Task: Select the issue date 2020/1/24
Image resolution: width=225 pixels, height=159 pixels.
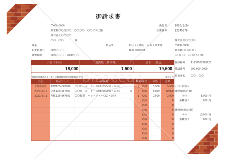Action: (x=181, y=25)
